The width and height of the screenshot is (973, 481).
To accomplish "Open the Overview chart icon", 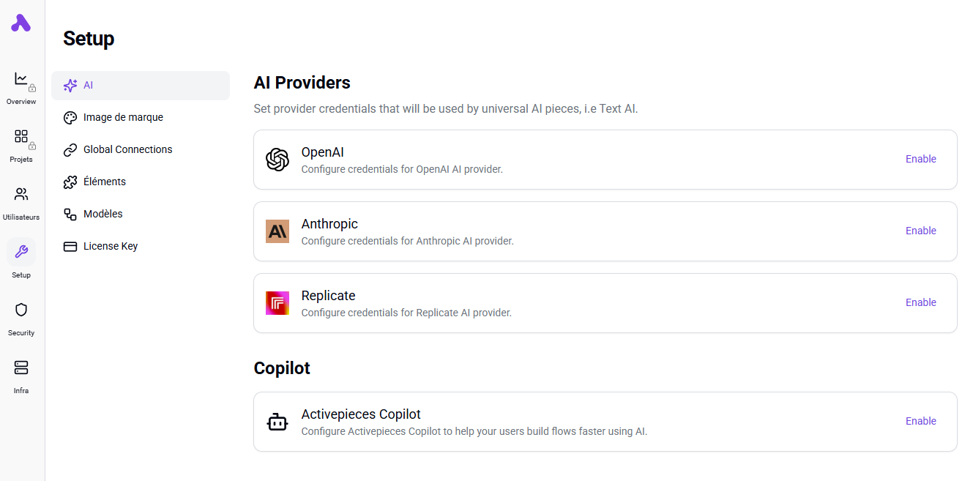I will point(21,79).
